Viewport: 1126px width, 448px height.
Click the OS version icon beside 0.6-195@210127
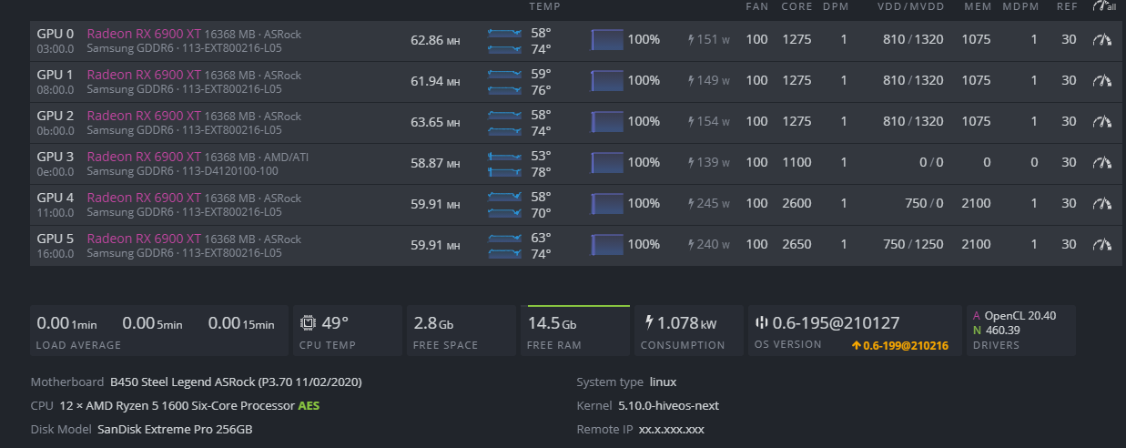click(762, 323)
